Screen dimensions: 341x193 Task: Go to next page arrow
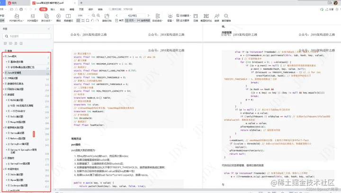pos(149,16)
